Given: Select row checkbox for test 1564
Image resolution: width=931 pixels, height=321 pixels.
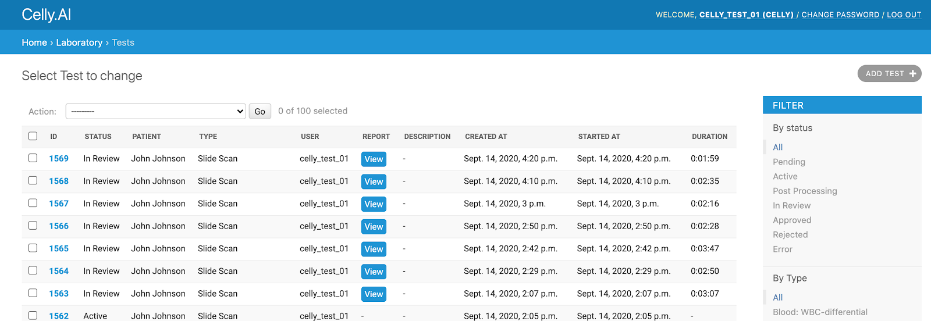Looking at the screenshot, I should (x=33, y=271).
